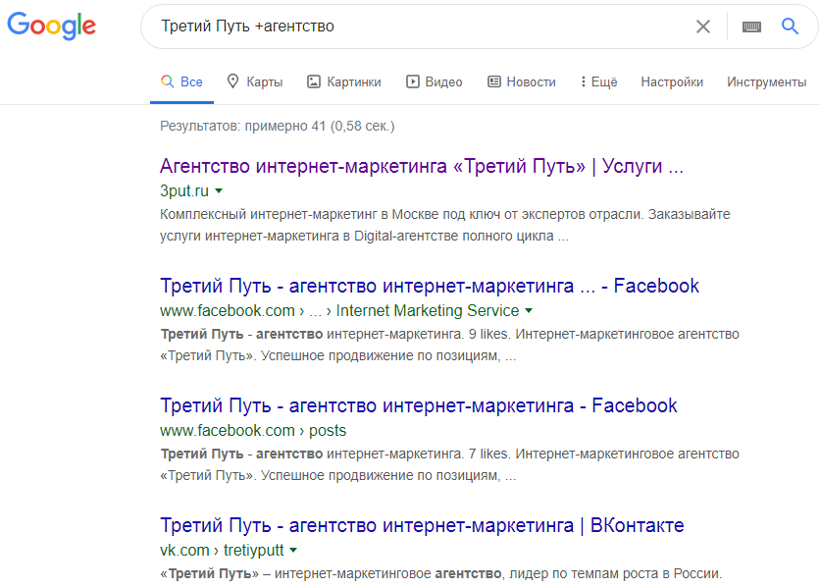Select the Все tab

181,81
